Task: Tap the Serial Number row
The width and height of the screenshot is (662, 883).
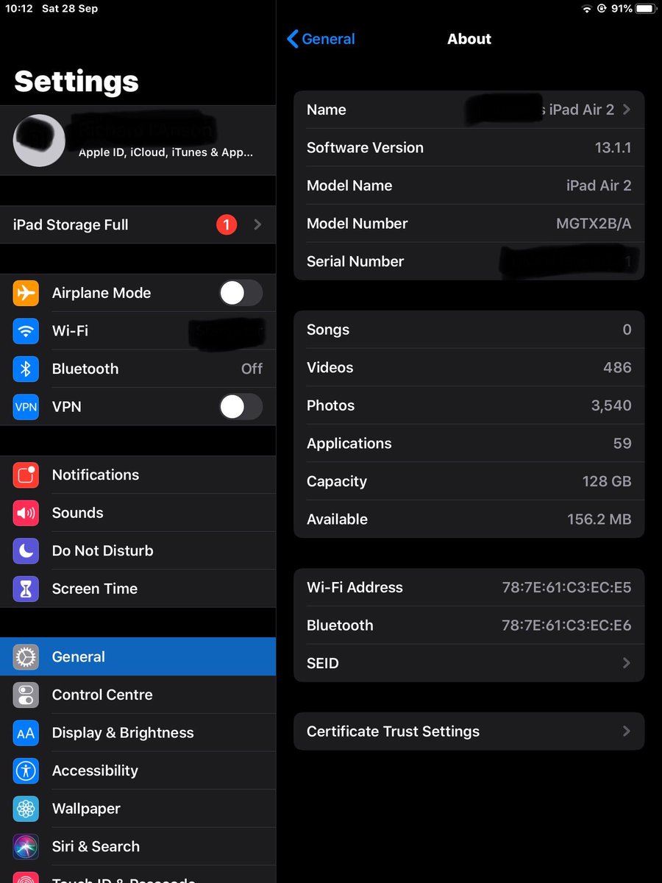Action: pos(469,261)
